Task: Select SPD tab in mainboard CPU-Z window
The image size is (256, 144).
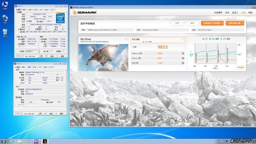Action: 40,67
